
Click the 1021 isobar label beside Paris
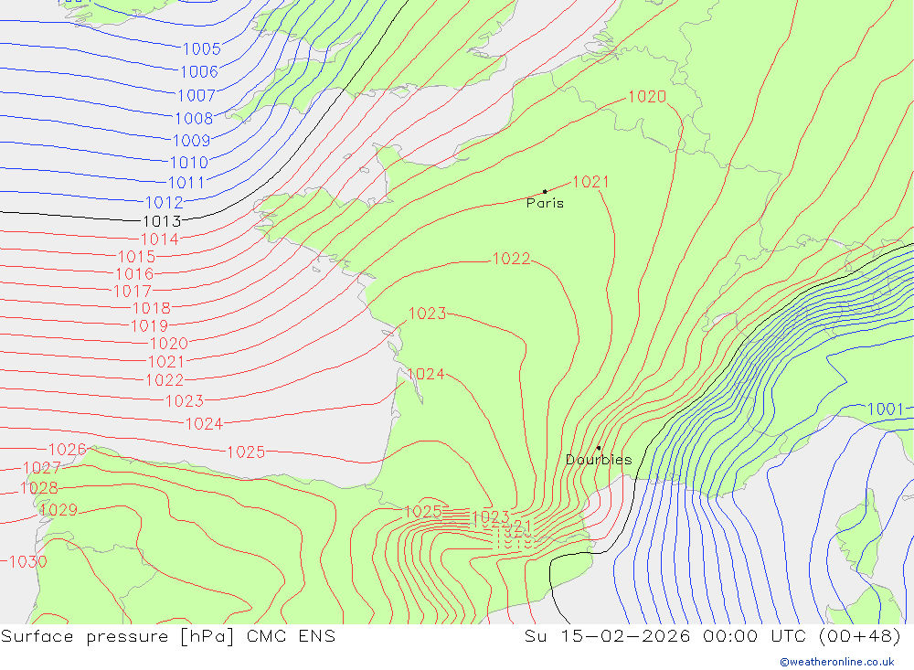click(x=590, y=182)
